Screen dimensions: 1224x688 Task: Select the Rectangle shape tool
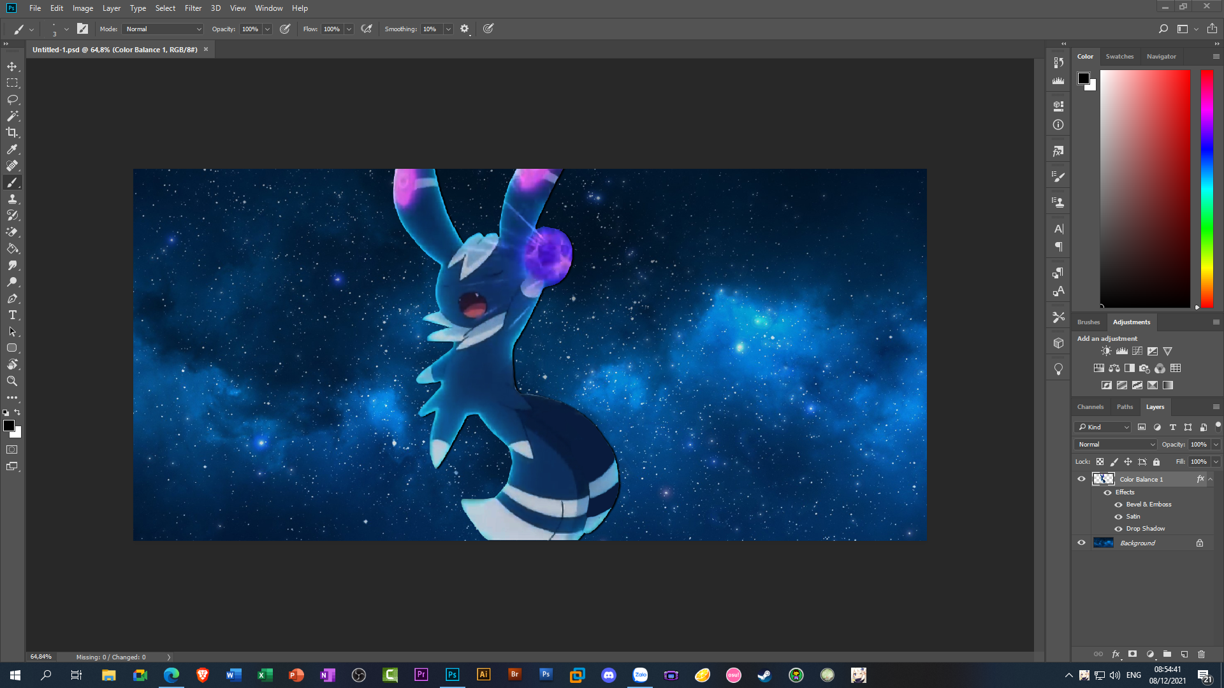(x=12, y=348)
